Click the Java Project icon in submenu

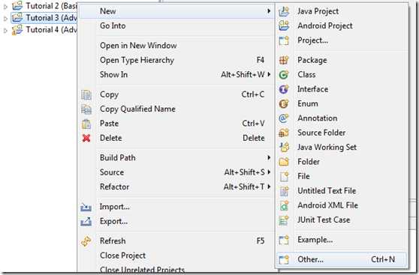click(284, 11)
